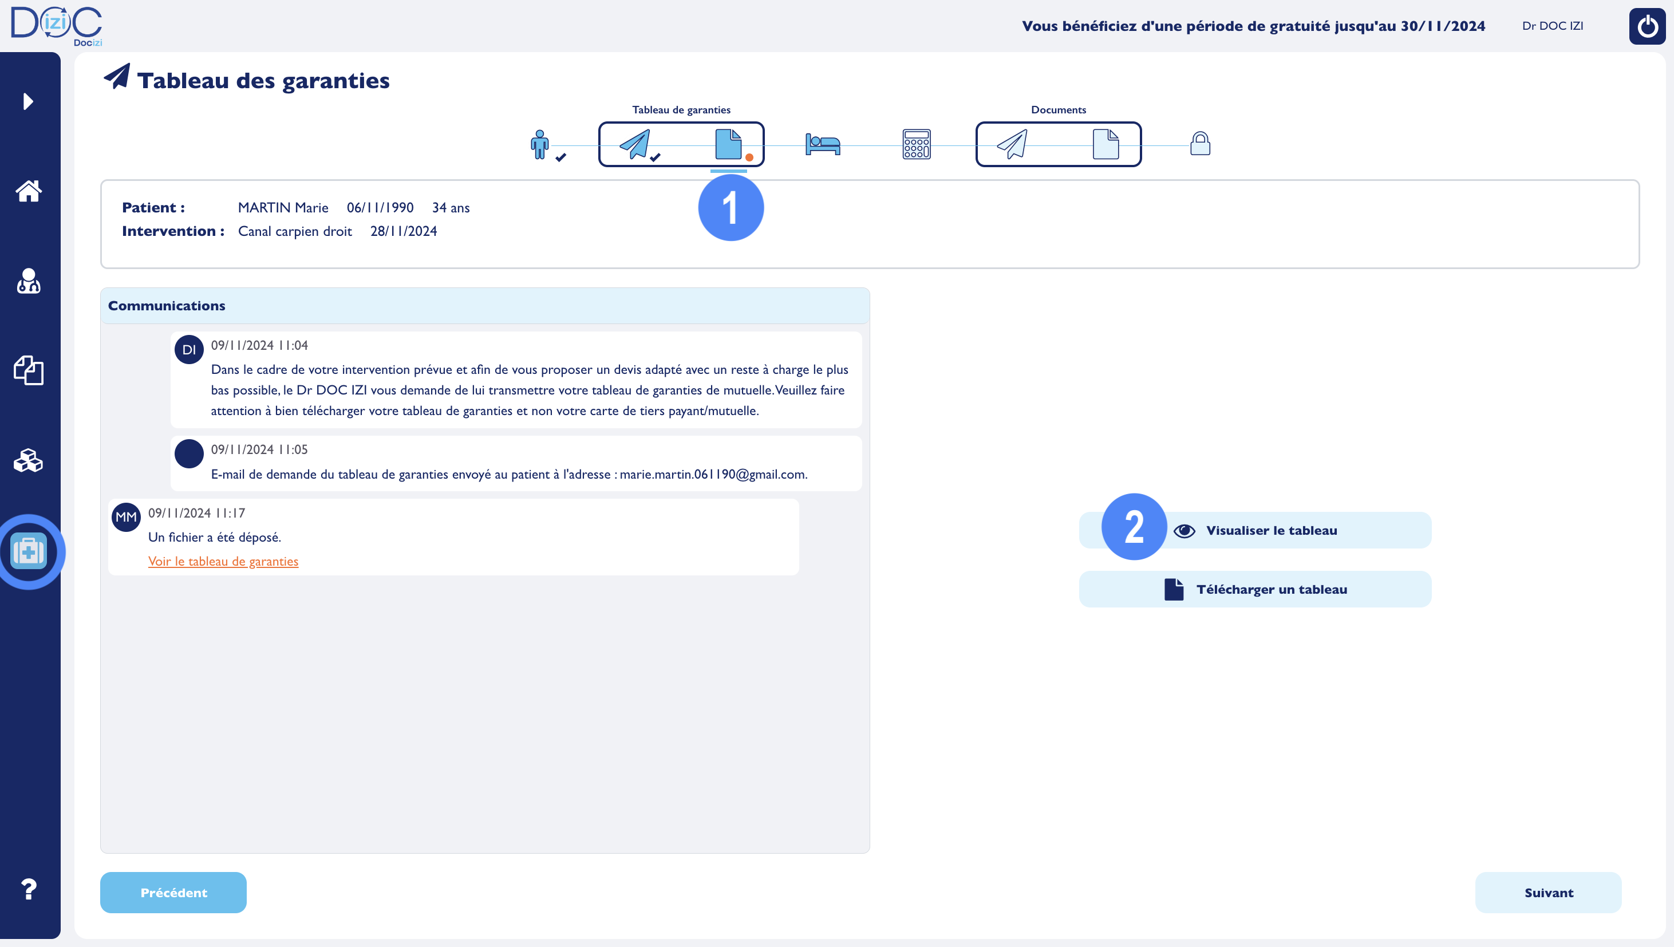Image resolution: width=1674 pixels, height=947 pixels.
Task: Click the page title Tableau des garanties
Action: 263,81
